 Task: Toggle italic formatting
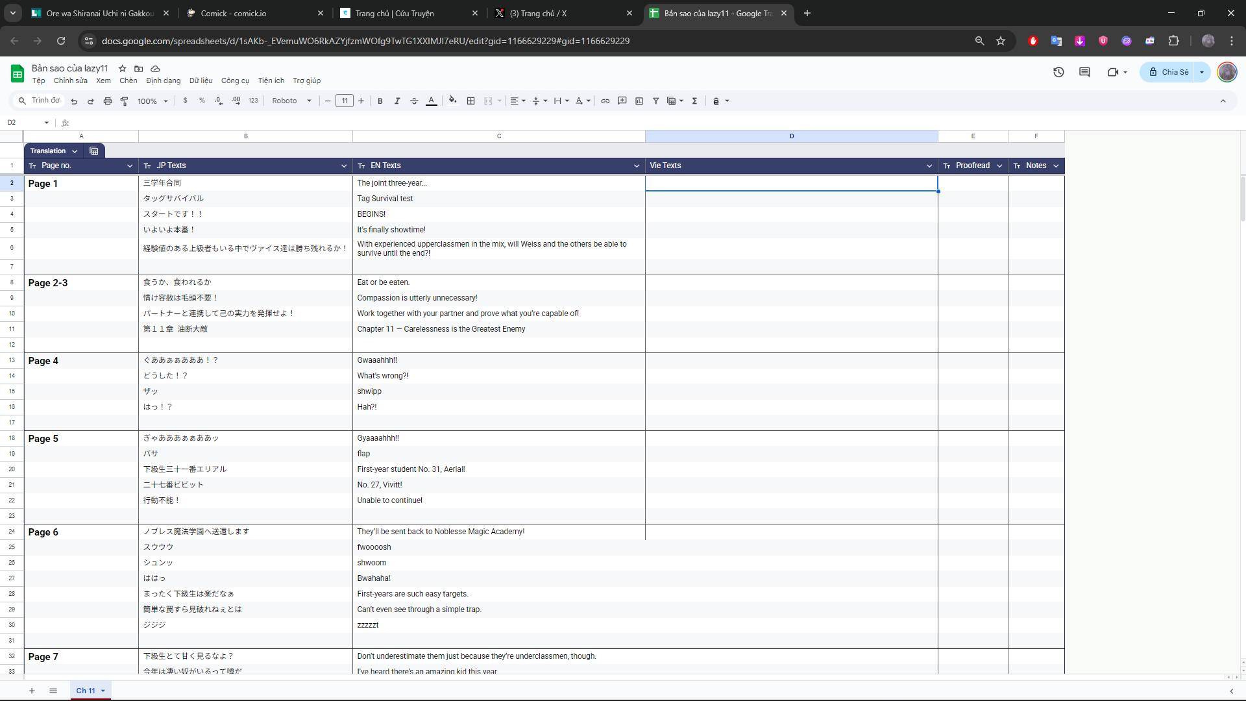[397, 101]
